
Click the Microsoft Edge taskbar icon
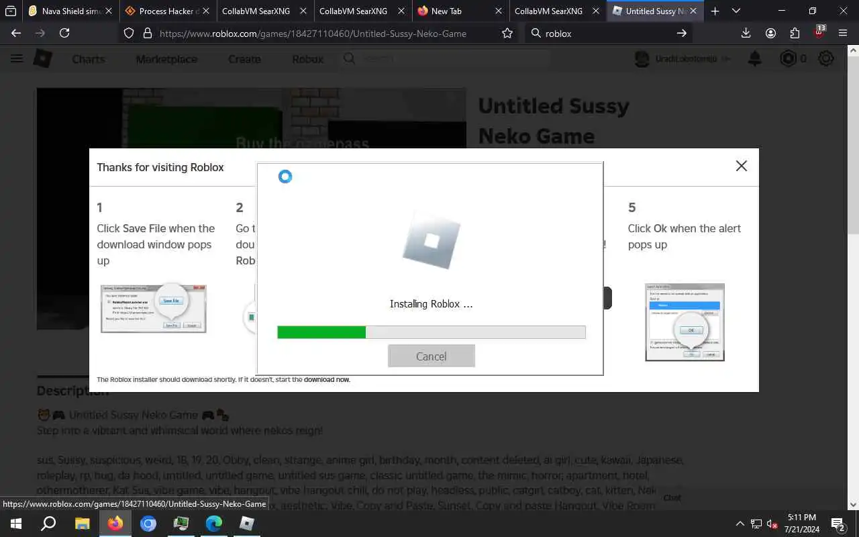click(x=214, y=524)
